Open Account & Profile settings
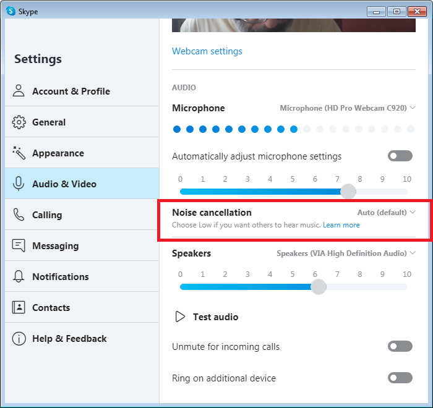Viewport: 433px width, 408px height. 82,91
